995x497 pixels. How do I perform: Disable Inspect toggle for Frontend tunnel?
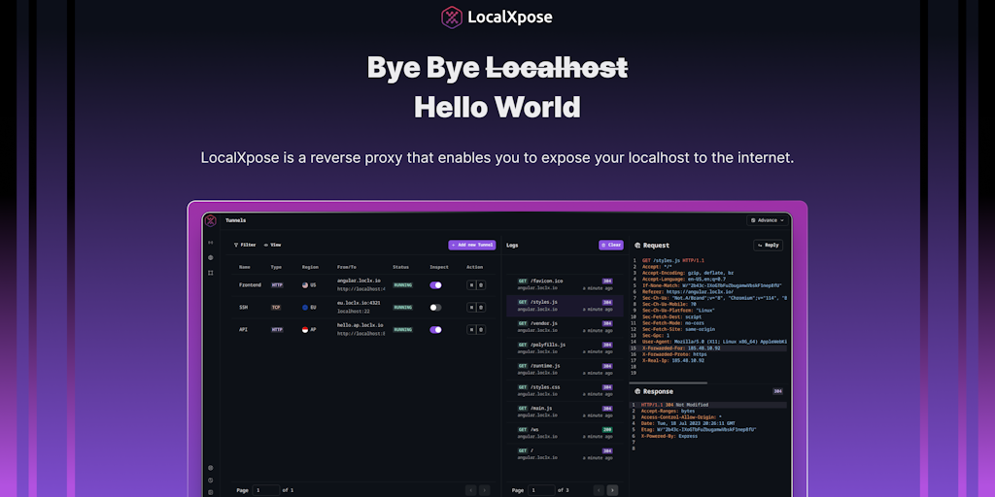click(x=435, y=285)
